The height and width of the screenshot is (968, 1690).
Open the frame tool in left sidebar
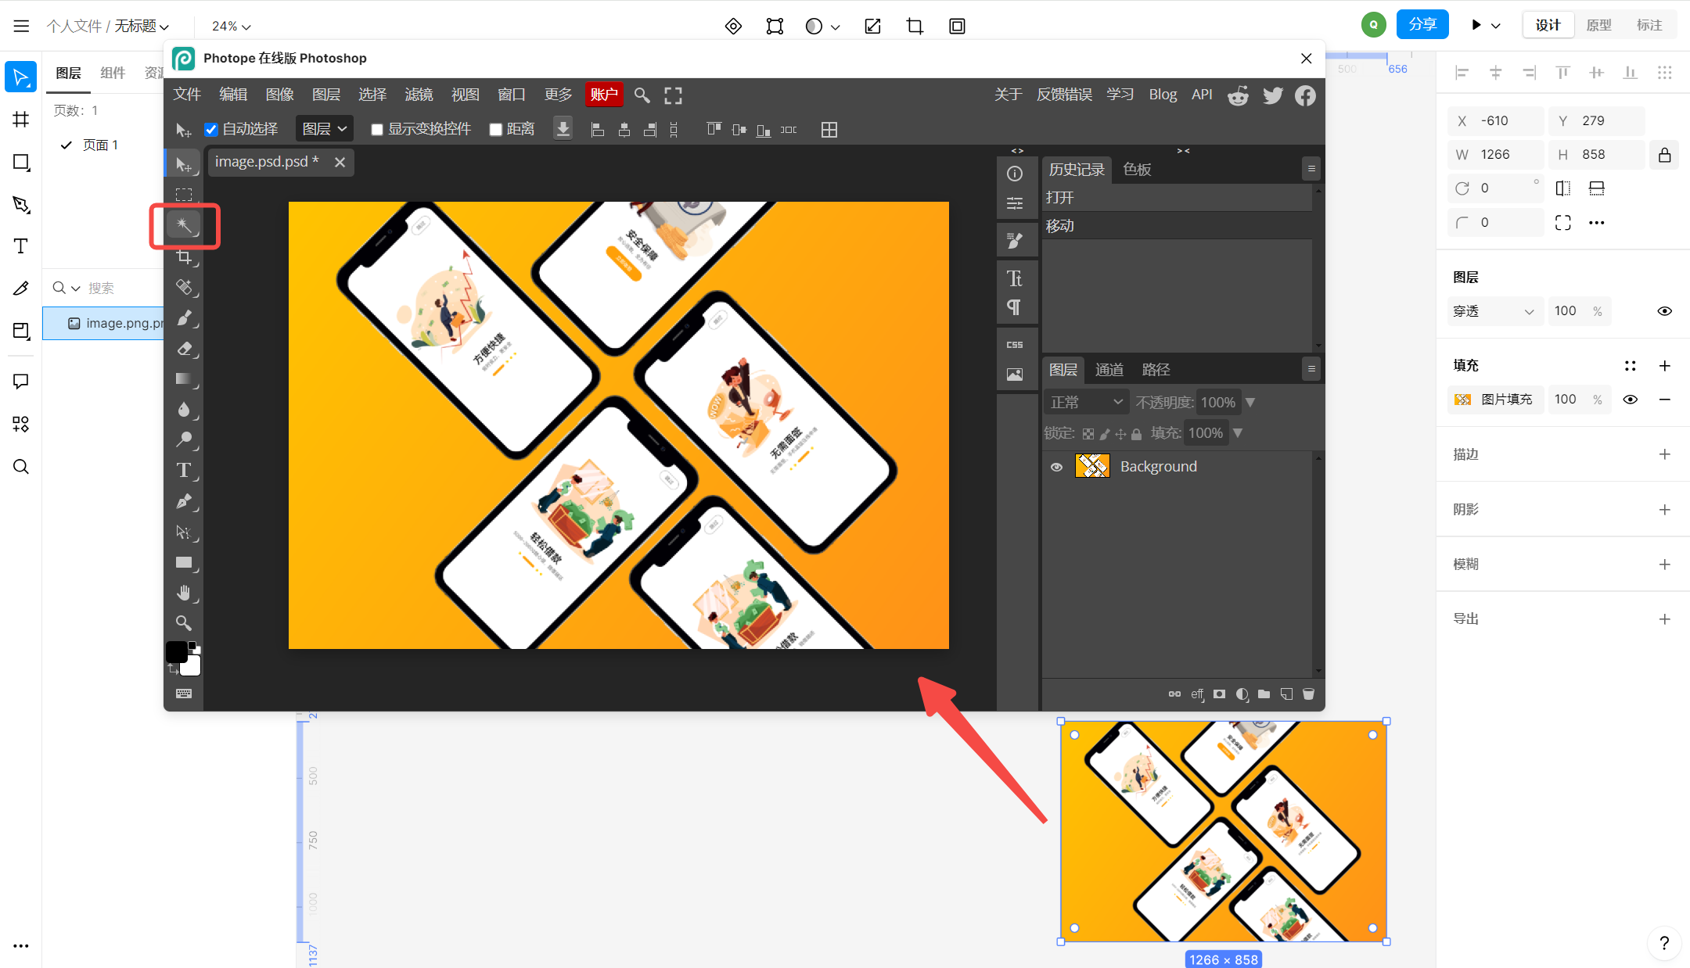21,120
